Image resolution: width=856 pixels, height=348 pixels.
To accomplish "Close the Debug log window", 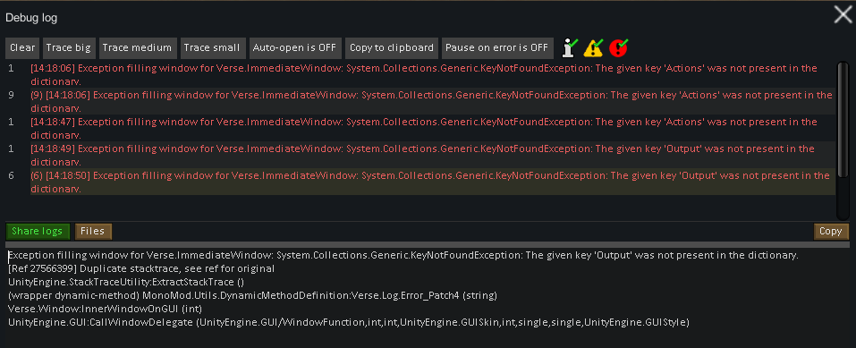I will click(x=843, y=15).
